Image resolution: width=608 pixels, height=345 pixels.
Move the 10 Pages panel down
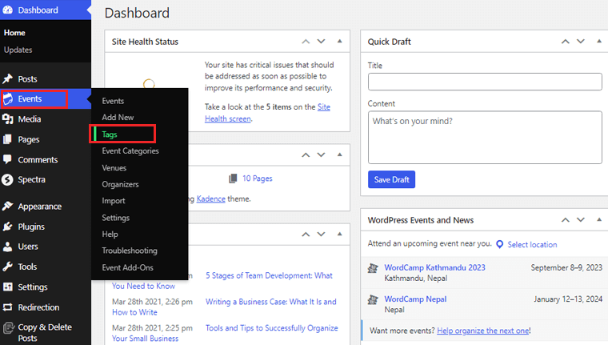tap(321, 154)
